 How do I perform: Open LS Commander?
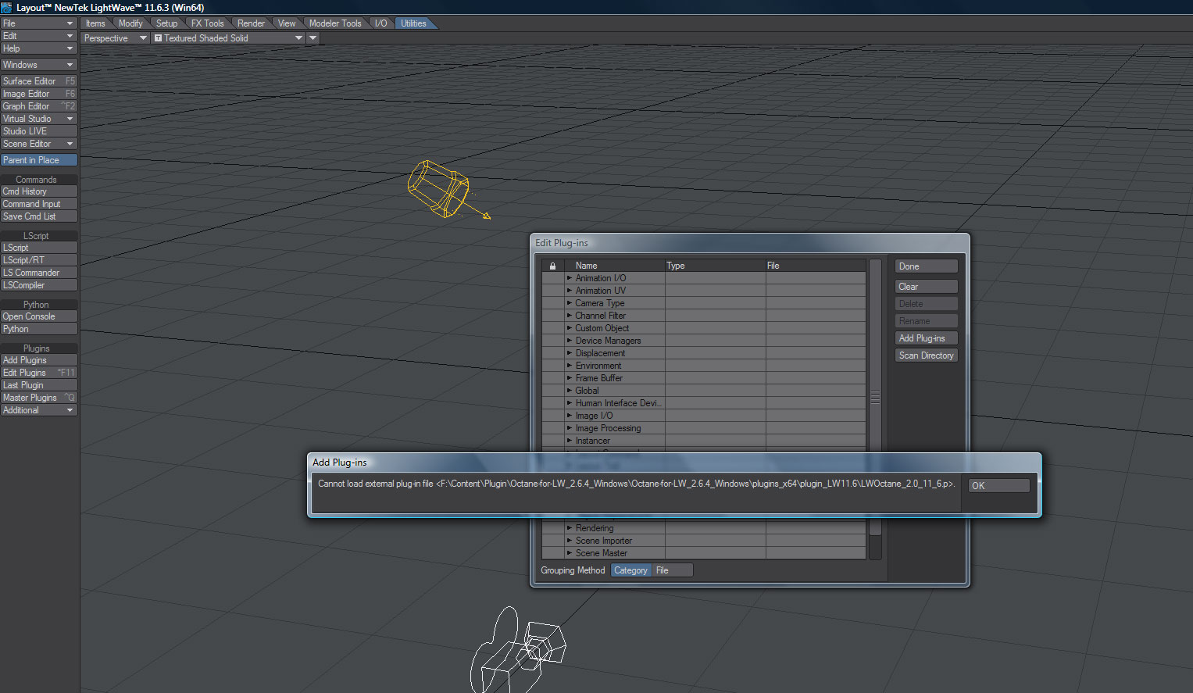click(x=38, y=273)
